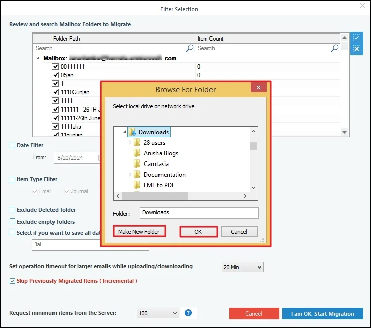Image resolution: width=371 pixels, height=328 pixels.
Task: Click the 28 users folder icon
Action: click(x=137, y=143)
